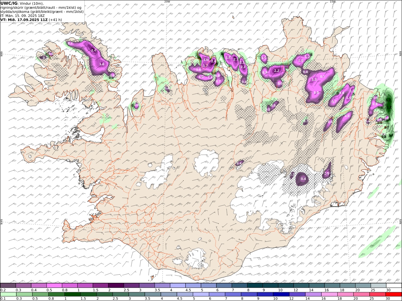
Task: Pick the violet 12–14 swatch, lower scale
Action: [297, 294]
